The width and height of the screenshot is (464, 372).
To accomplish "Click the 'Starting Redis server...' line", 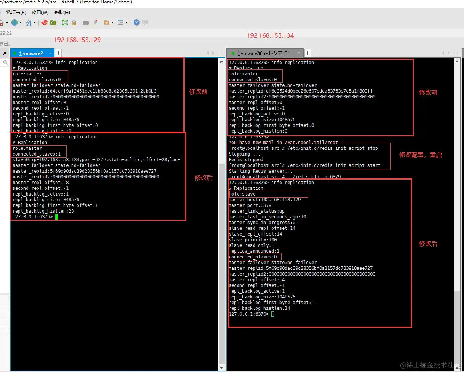I will coord(261,171).
